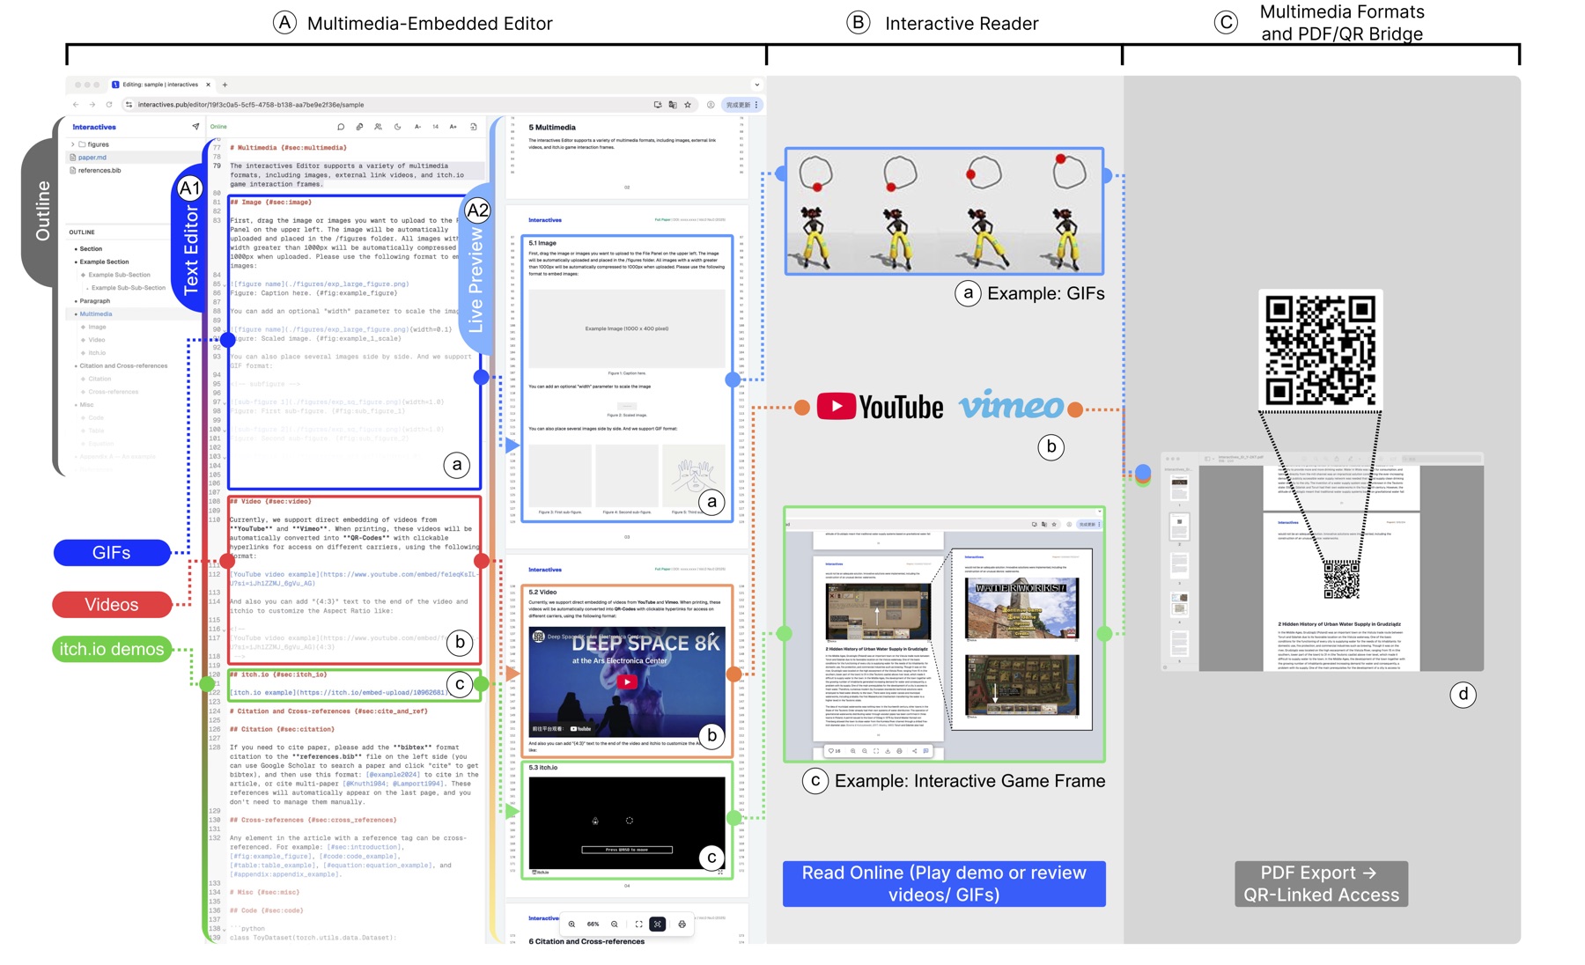The image size is (1585, 965).
Task: Click the export document icon in editor toolbar
Action: (x=473, y=127)
